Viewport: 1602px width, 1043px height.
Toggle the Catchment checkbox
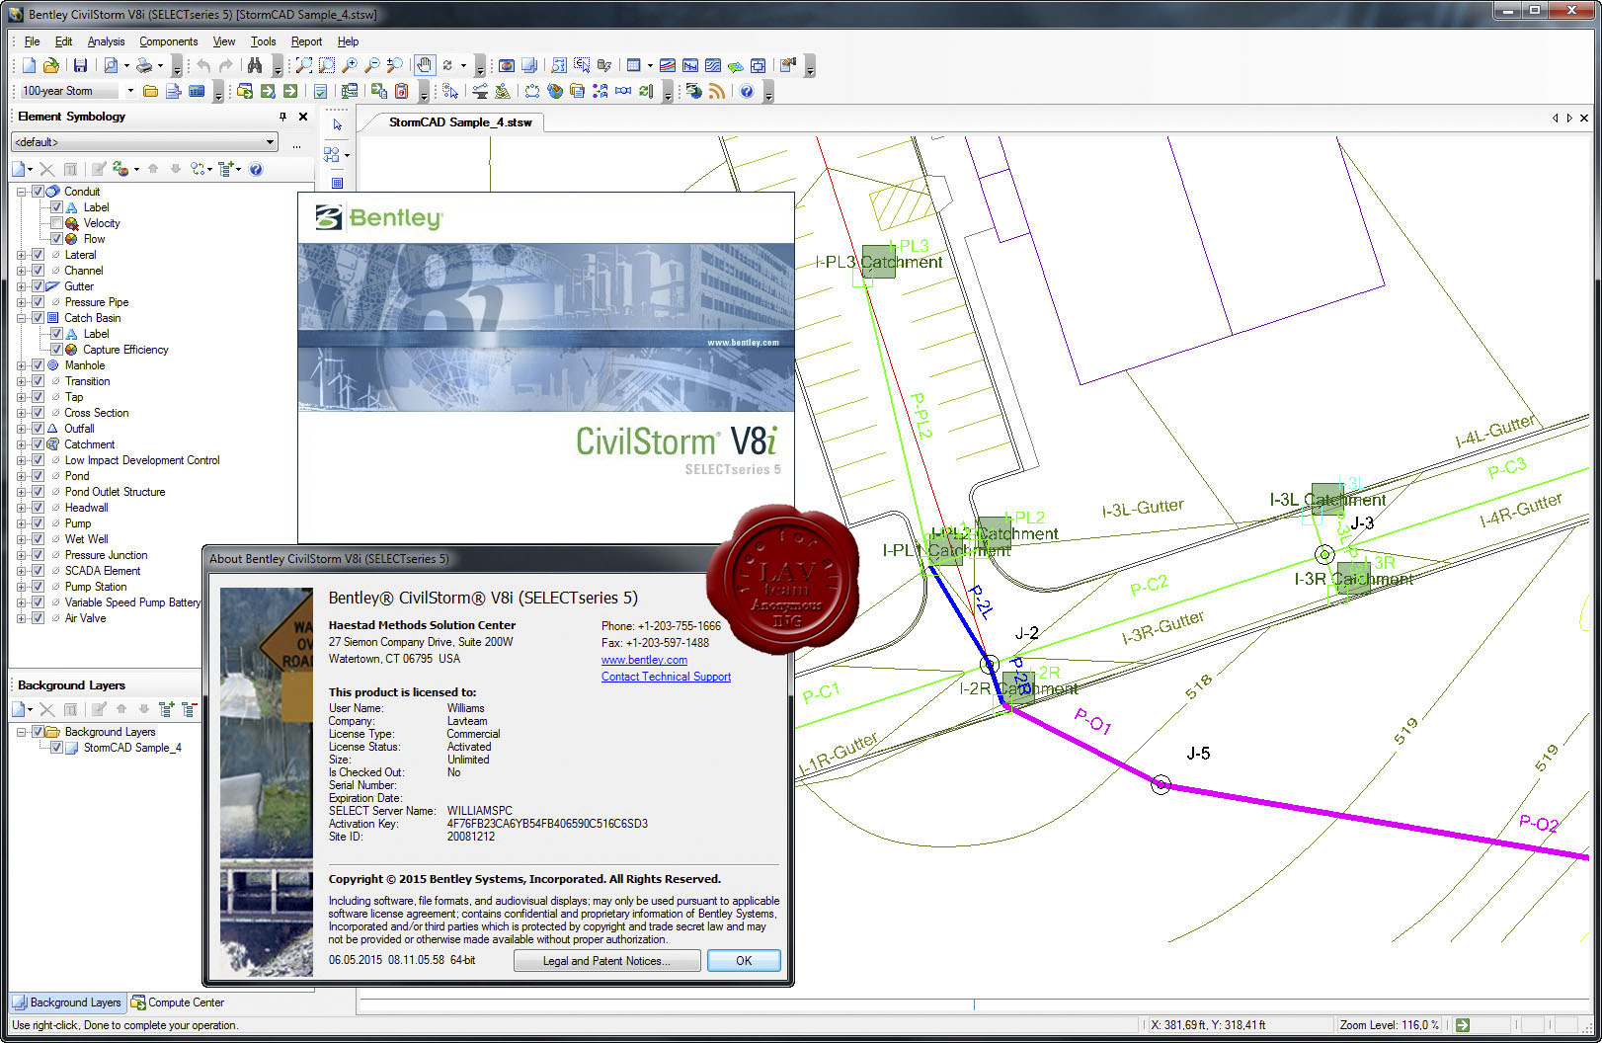(38, 444)
